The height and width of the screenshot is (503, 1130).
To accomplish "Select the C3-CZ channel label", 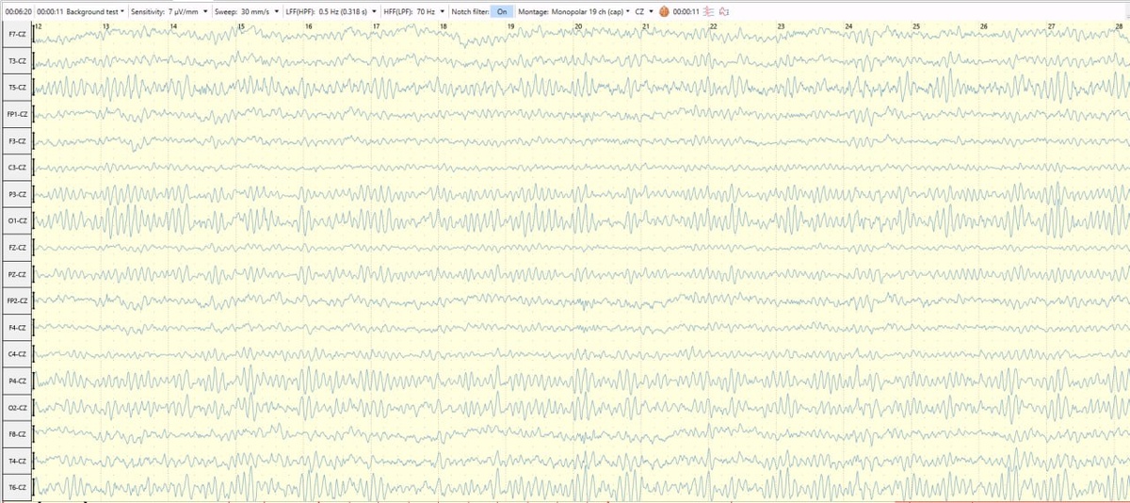I will pyautogui.click(x=17, y=168).
